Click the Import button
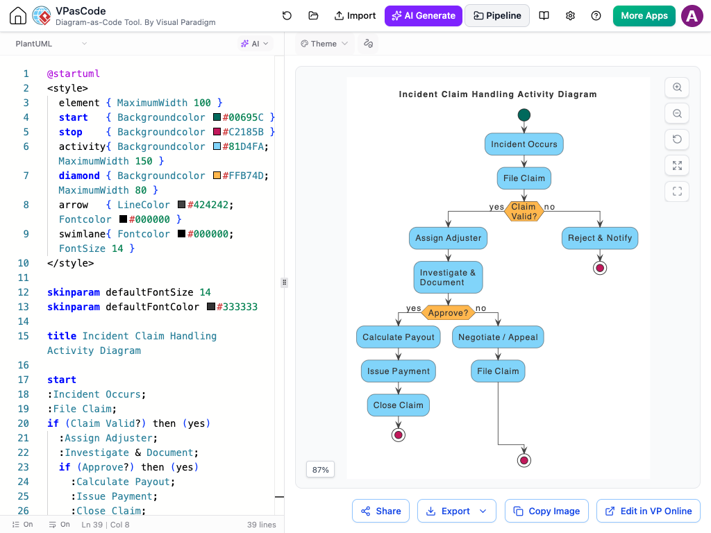The image size is (711, 533). [x=355, y=15]
